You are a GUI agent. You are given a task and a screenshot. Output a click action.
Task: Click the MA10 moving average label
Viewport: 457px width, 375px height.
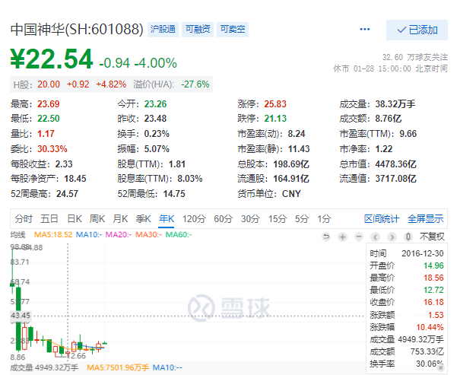[89, 234]
